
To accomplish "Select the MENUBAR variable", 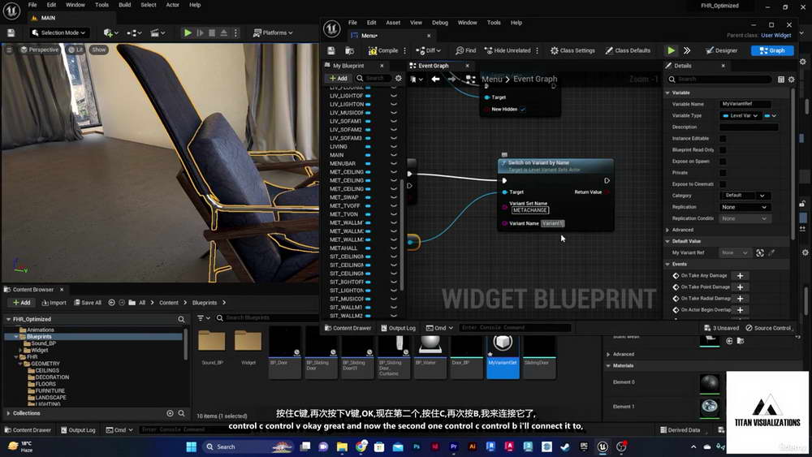I will click(343, 163).
